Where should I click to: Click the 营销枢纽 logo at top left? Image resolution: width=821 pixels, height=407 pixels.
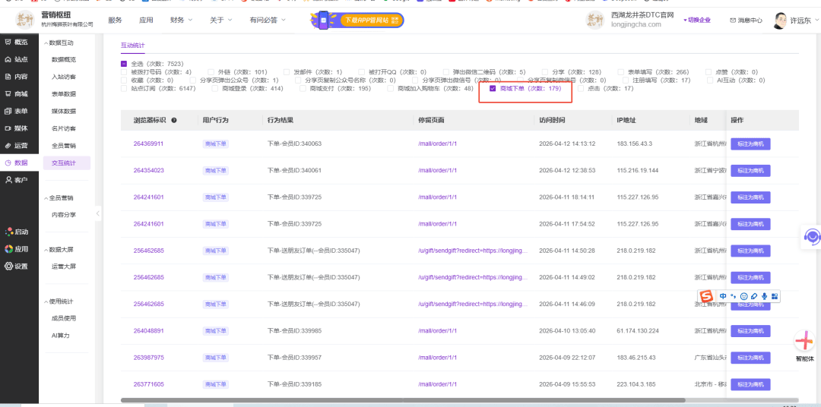tap(24, 21)
